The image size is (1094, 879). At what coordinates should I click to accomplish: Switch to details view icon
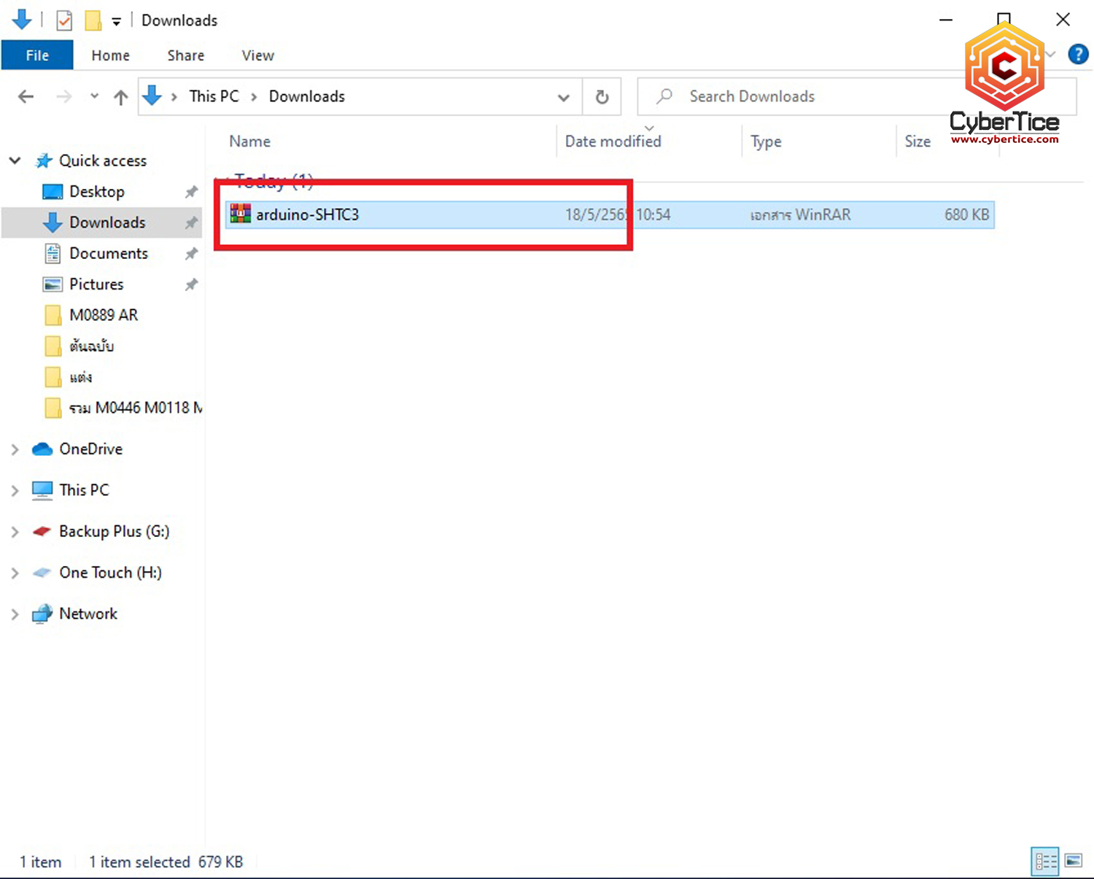[x=1045, y=861]
